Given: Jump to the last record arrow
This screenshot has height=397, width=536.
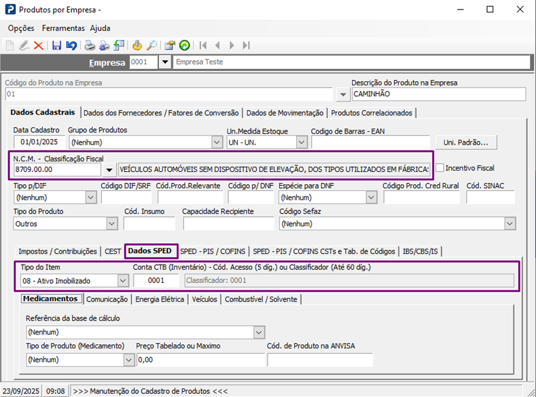Looking at the screenshot, I should [246, 45].
